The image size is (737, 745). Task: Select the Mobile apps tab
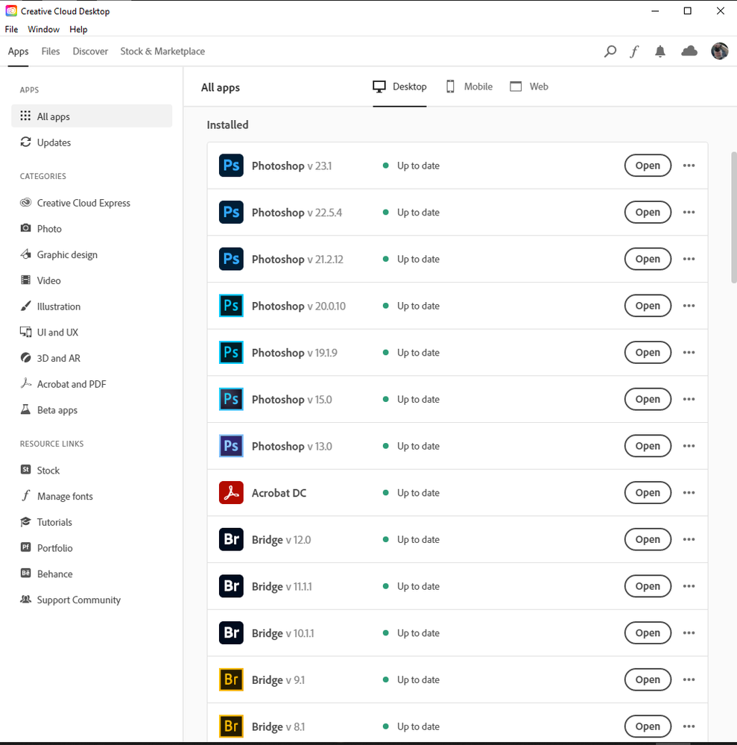click(x=469, y=87)
